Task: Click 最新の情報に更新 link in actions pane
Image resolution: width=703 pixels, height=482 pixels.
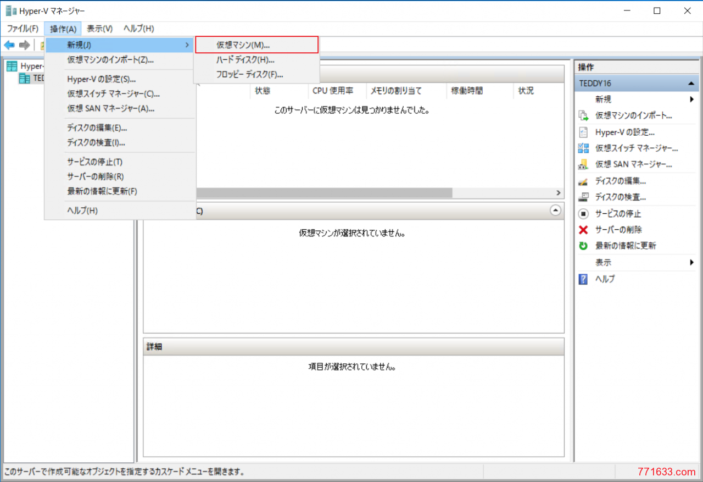Action: (x=626, y=246)
